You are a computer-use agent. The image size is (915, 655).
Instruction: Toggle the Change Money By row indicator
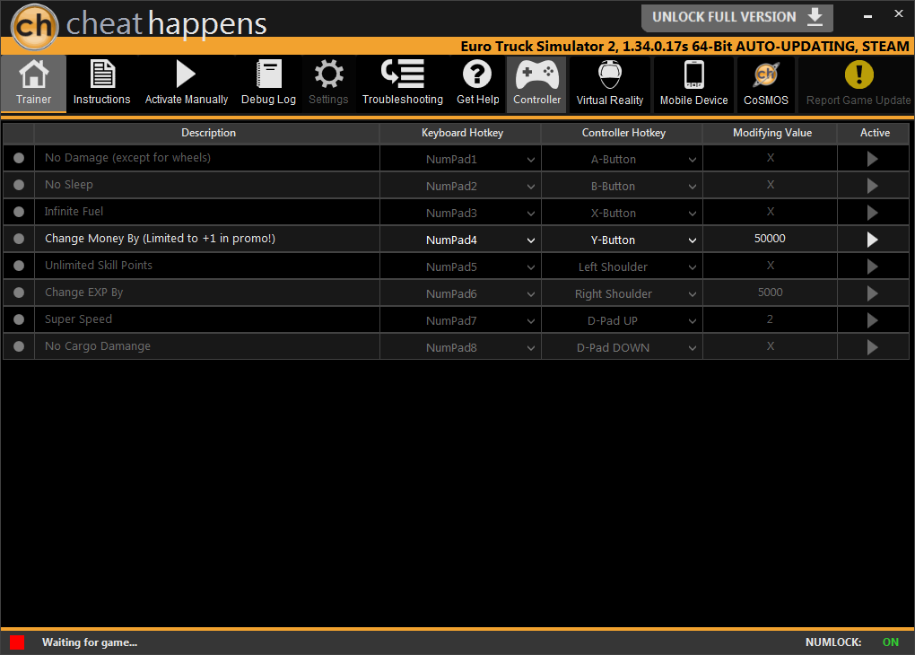[x=19, y=238]
